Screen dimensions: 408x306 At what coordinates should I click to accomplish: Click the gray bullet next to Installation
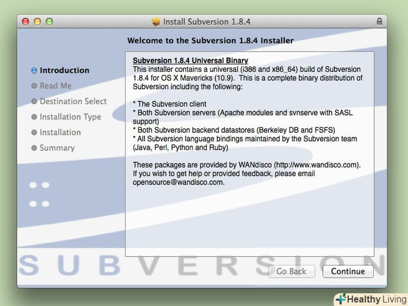pyautogui.click(x=34, y=132)
